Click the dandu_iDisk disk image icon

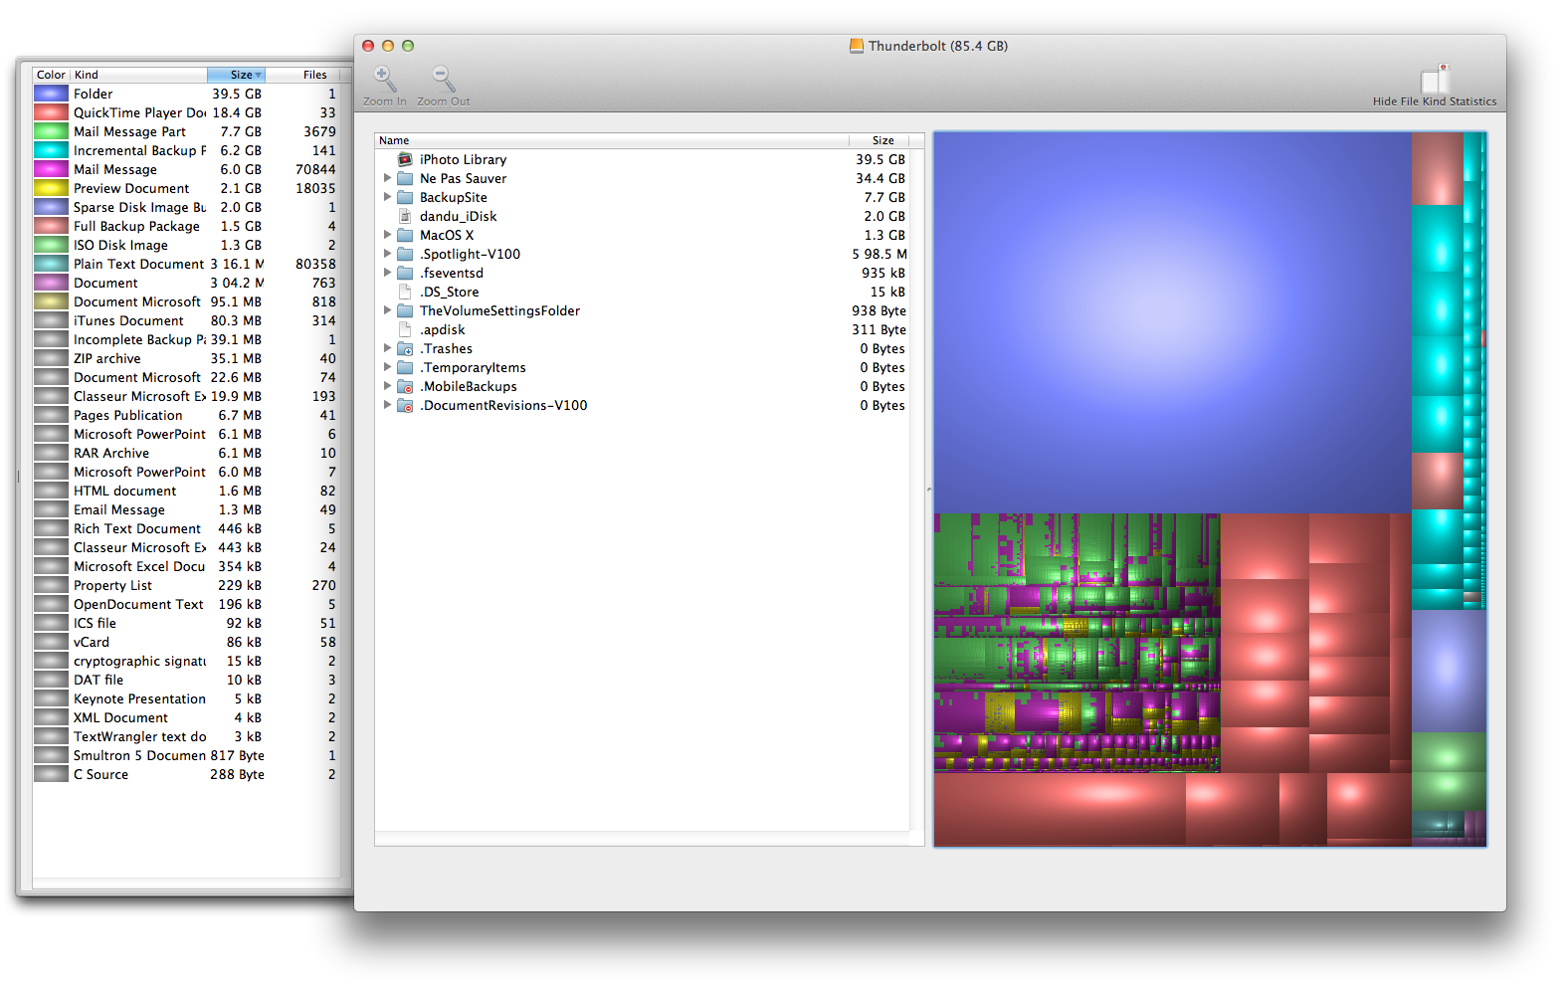[405, 216]
